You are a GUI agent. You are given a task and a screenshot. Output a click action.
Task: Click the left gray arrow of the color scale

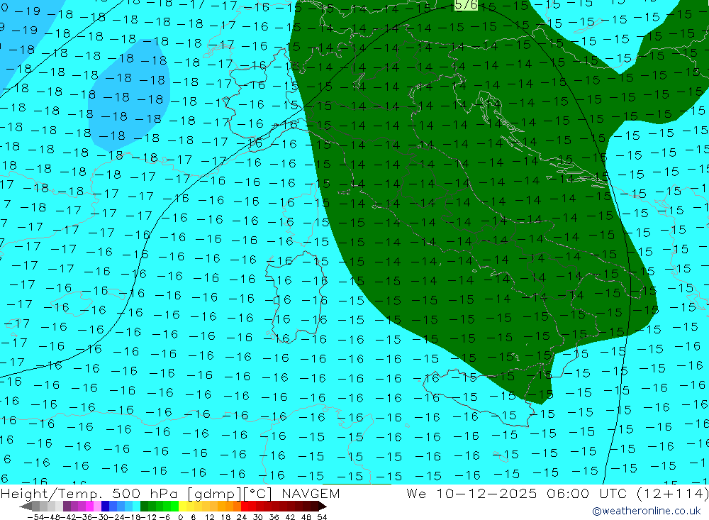point(26,507)
